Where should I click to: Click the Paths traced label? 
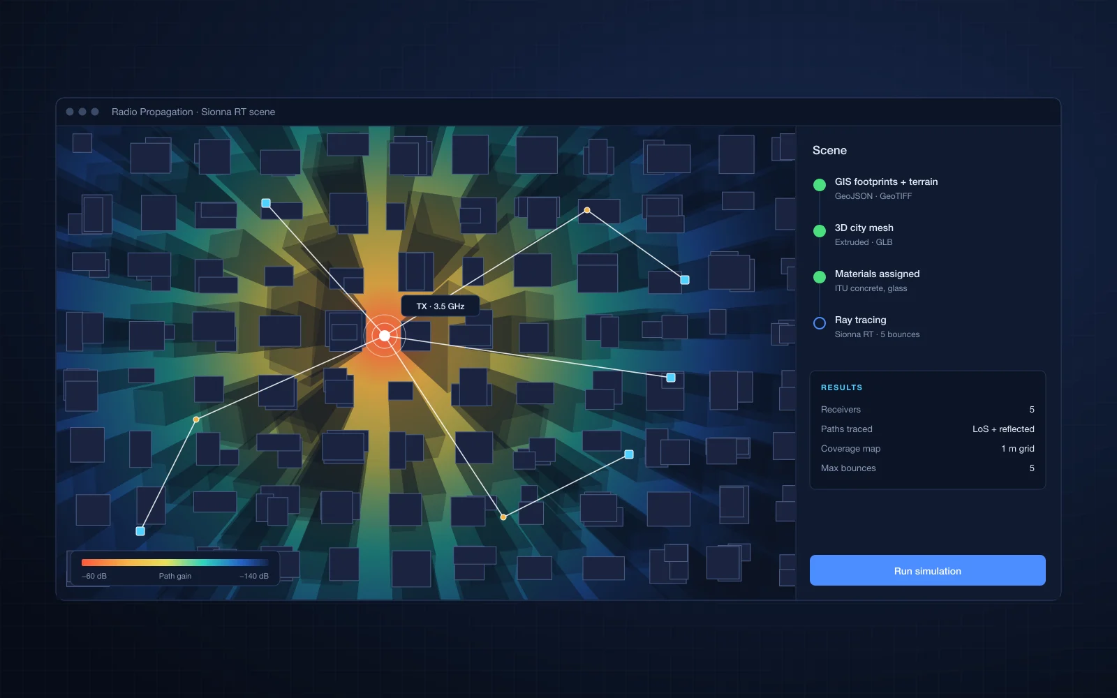[x=847, y=429]
